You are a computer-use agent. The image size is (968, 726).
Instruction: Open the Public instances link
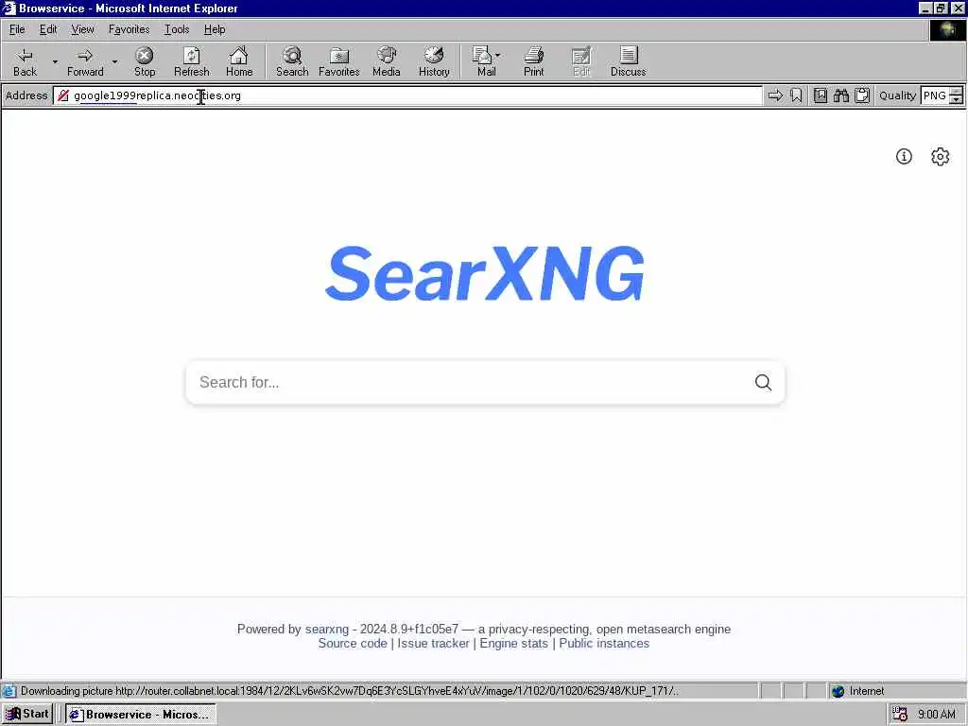point(604,643)
